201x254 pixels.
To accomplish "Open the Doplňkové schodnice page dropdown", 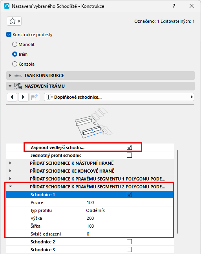I will click(x=119, y=97).
